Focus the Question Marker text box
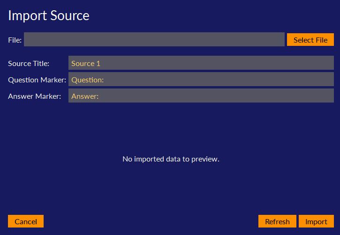The image size is (340, 235). click(201, 80)
